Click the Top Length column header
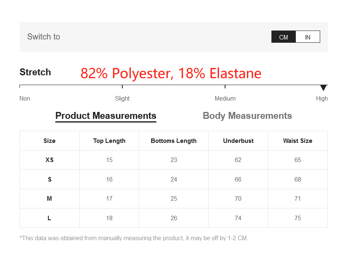Image resolution: width=347 pixels, height=254 pixels. click(109, 141)
